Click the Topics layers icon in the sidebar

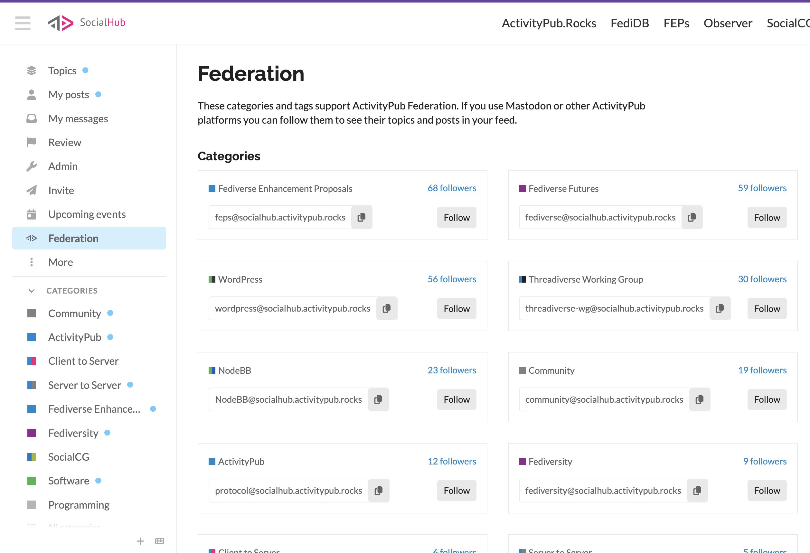[x=31, y=71]
